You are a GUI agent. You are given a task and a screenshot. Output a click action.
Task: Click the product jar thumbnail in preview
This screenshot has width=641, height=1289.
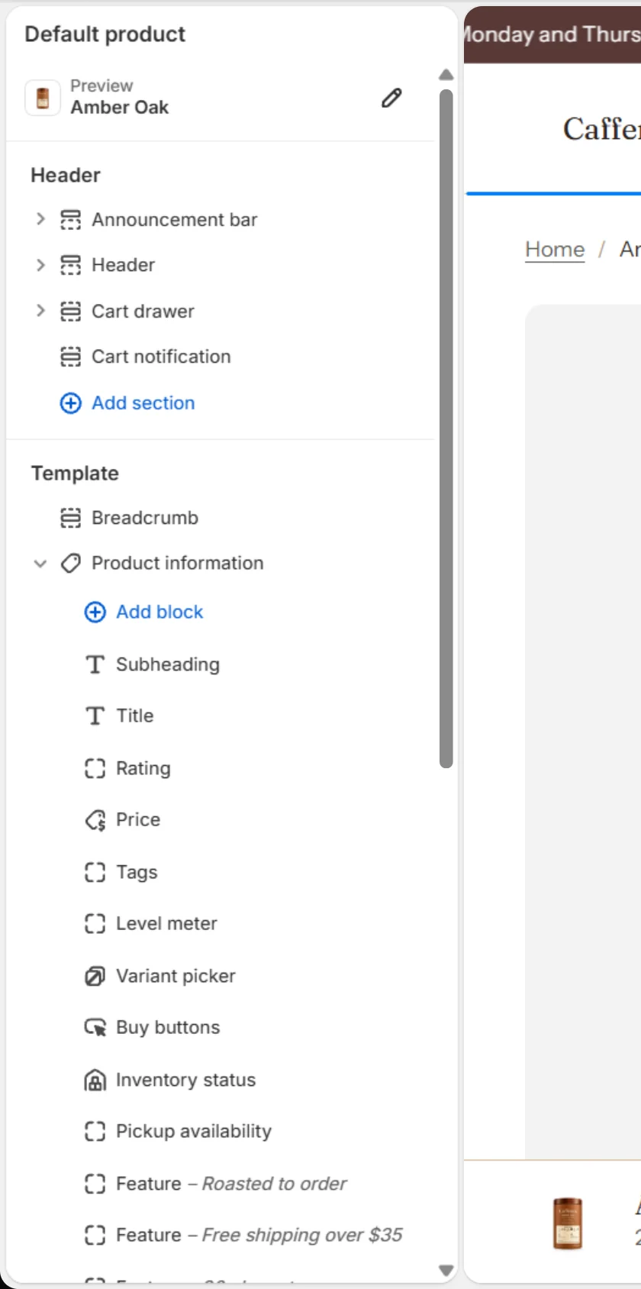[567, 1223]
